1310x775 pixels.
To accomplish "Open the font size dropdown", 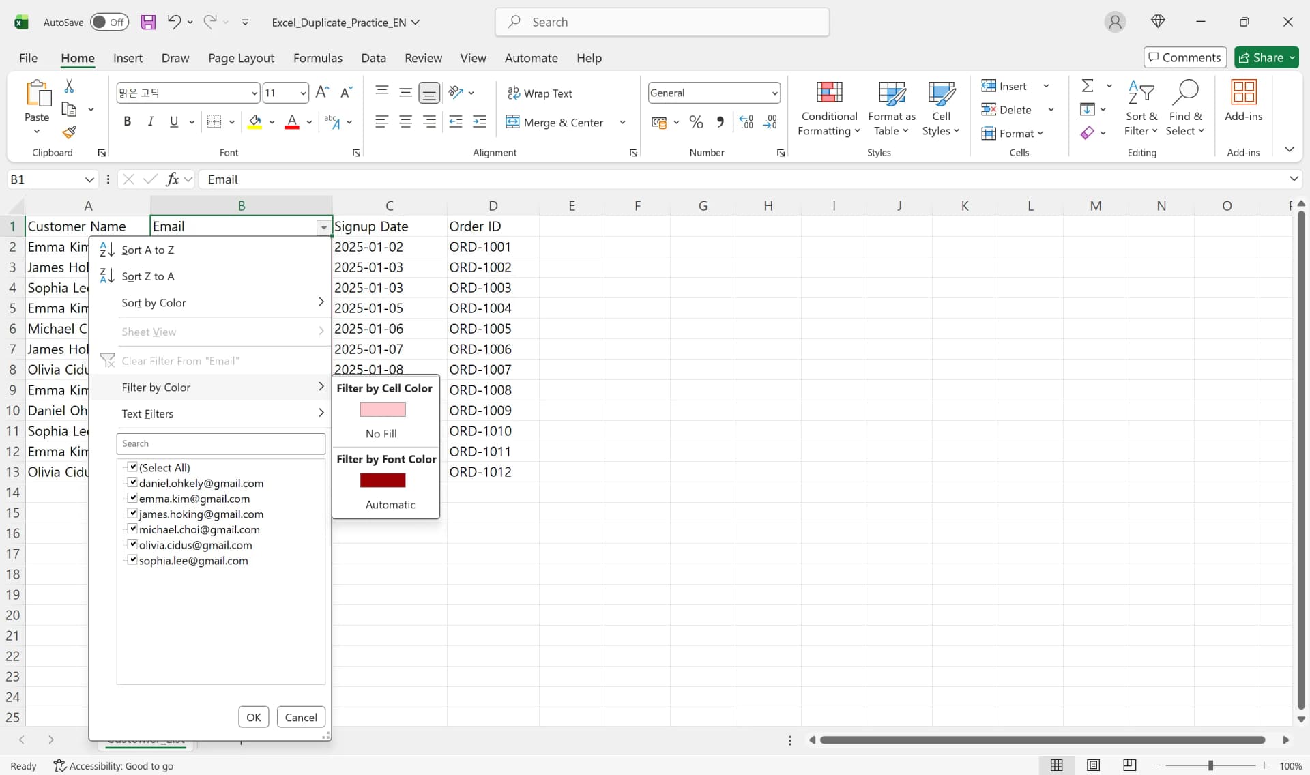I will click(300, 93).
